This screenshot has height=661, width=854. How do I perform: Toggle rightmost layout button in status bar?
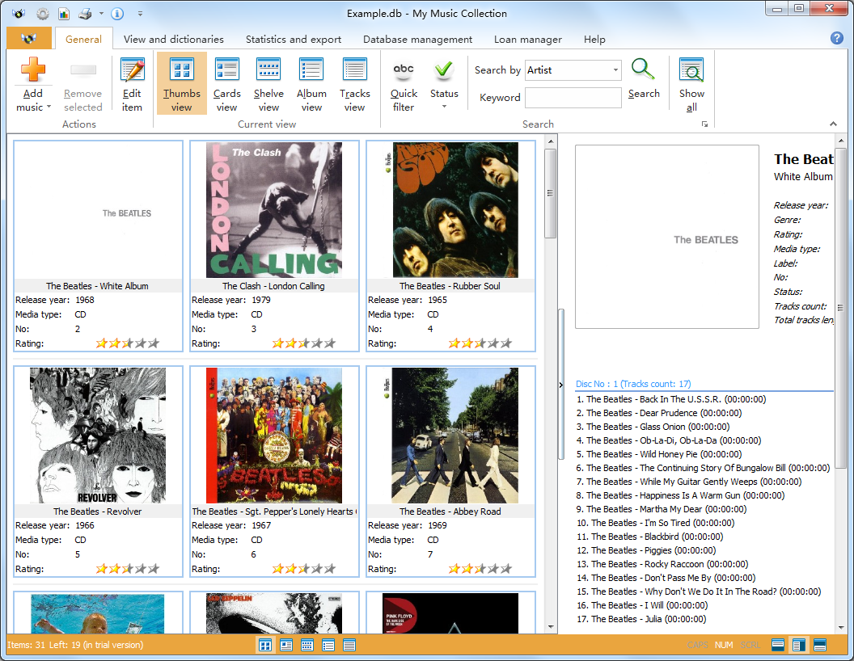[x=819, y=645]
